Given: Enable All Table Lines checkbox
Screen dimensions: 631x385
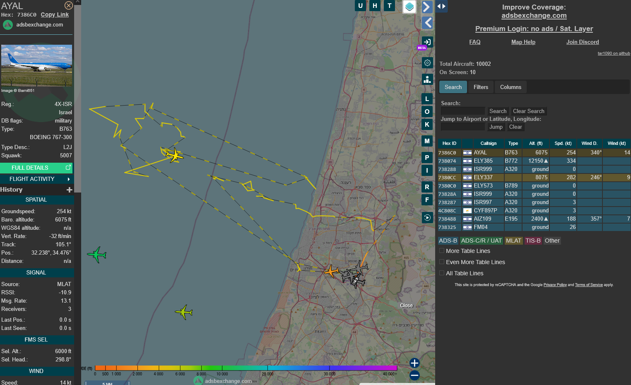Looking at the screenshot, I should [442, 273].
